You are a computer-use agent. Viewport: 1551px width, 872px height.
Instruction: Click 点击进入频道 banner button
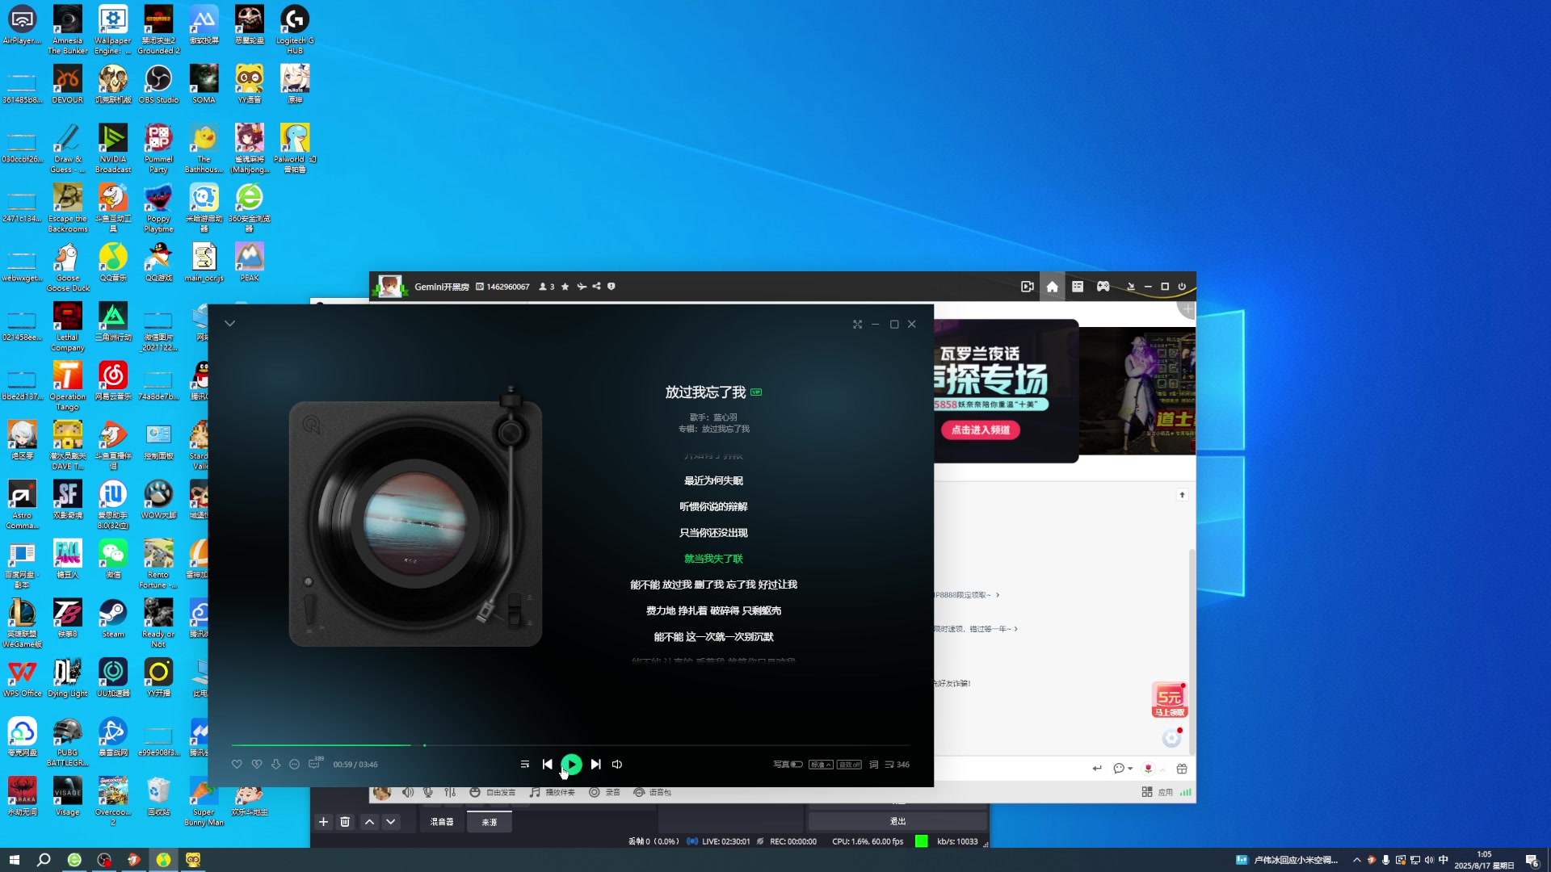(981, 430)
